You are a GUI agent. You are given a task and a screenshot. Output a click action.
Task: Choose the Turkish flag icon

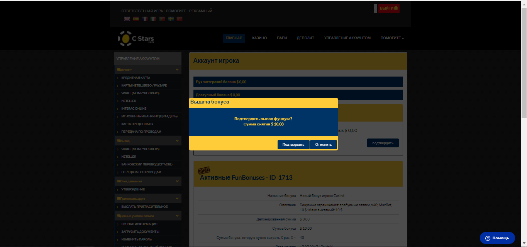pos(180,19)
